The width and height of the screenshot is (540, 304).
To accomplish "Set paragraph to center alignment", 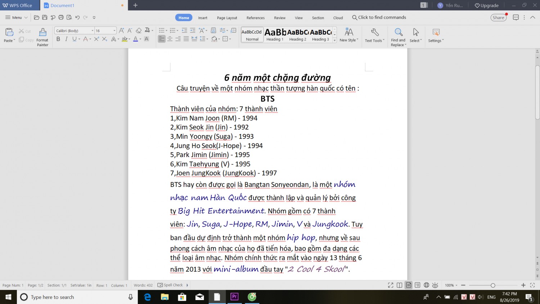I will 170,39.
